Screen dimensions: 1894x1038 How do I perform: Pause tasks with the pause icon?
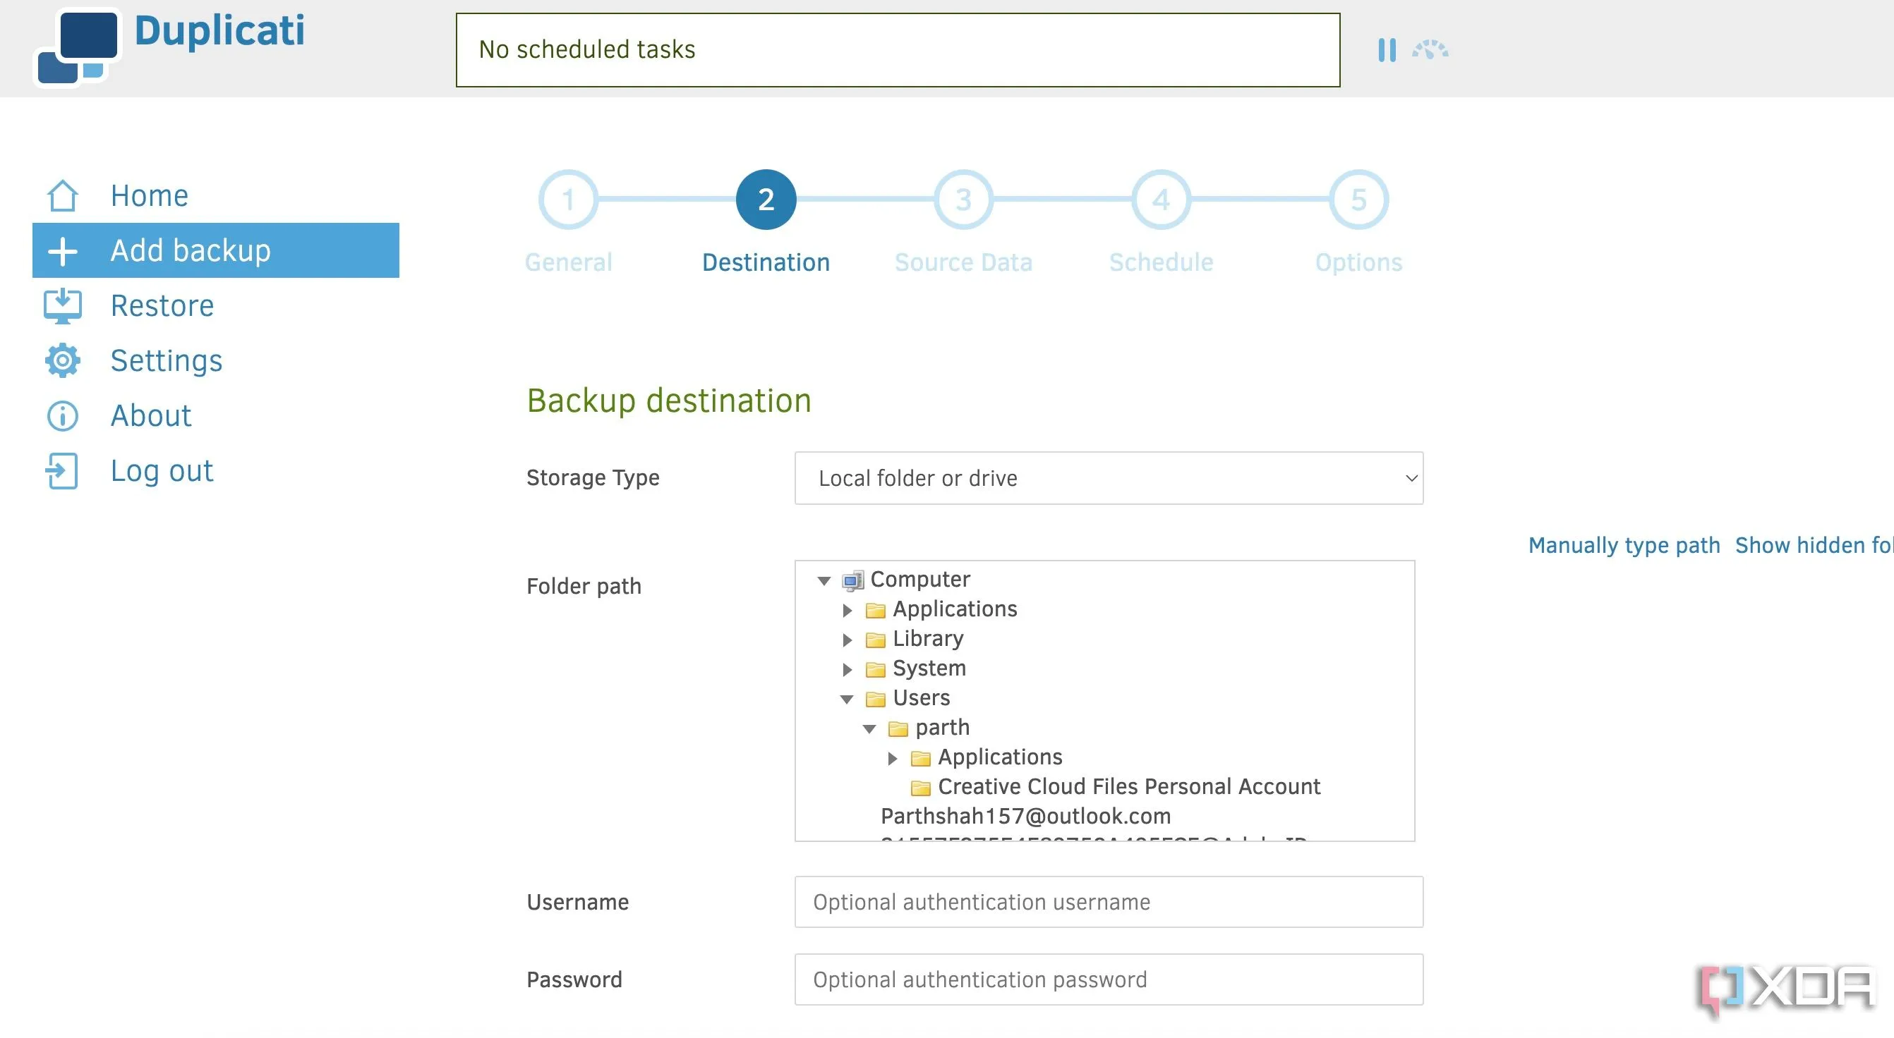[x=1387, y=50]
